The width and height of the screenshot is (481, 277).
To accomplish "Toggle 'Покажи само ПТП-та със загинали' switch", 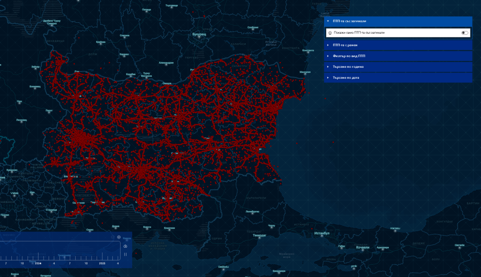I will tap(465, 33).
